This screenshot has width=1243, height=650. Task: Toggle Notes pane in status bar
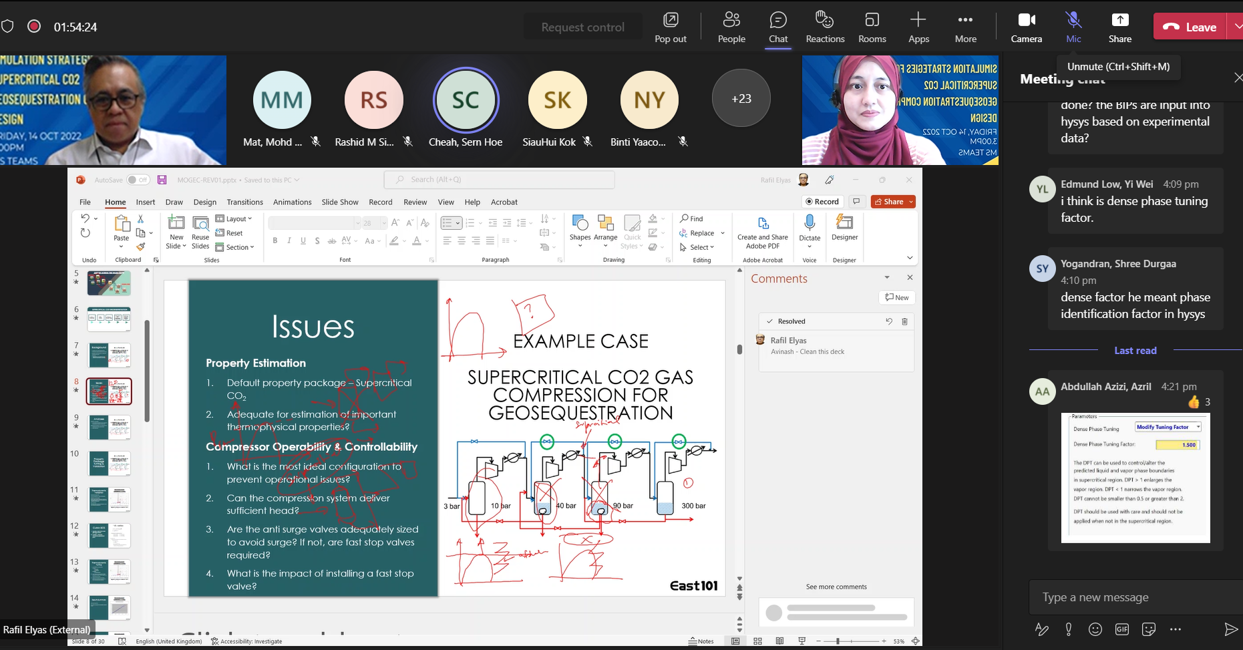[701, 641]
